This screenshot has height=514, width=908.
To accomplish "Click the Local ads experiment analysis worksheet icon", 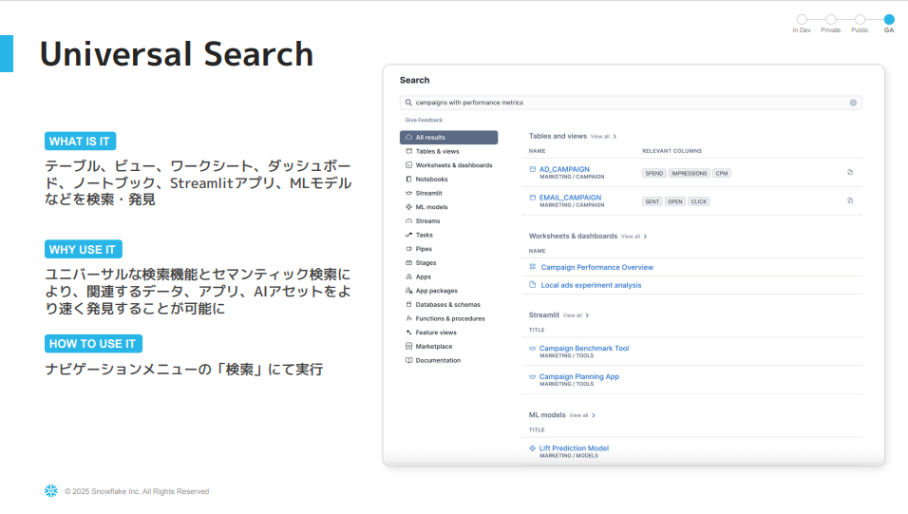I will [x=533, y=284].
